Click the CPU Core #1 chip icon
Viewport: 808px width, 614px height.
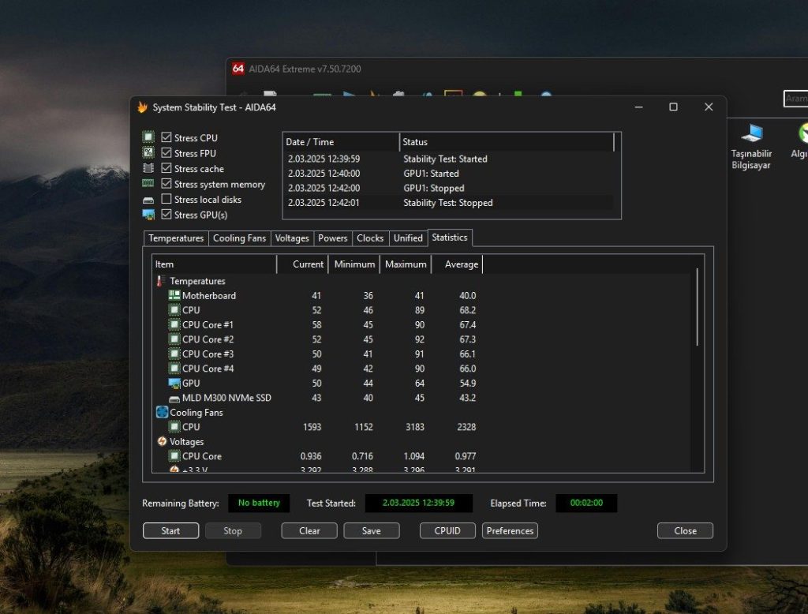tap(174, 325)
